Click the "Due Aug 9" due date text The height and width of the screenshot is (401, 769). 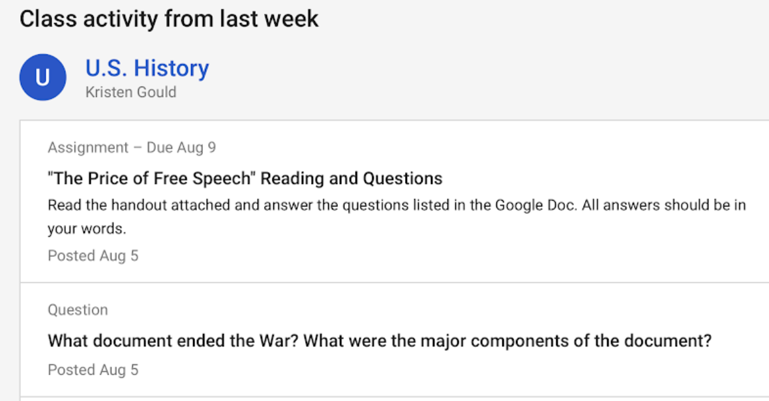pyautogui.click(x=181, y=147)
